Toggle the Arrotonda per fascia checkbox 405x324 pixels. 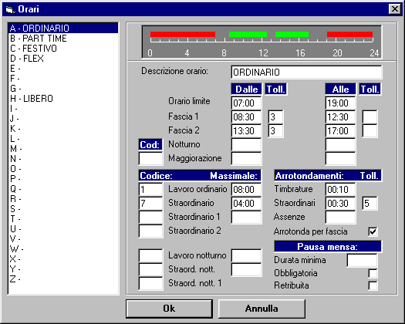373,231
